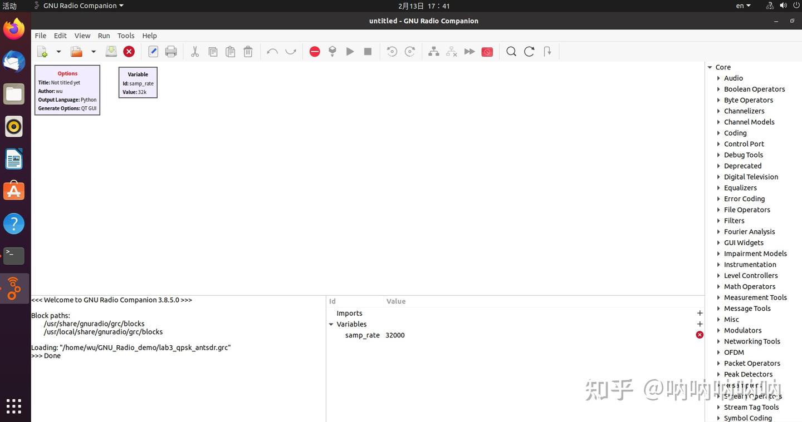Select the Errors indicator icon
The width and height of the screenshot is (802, 422).
point(314,51)
